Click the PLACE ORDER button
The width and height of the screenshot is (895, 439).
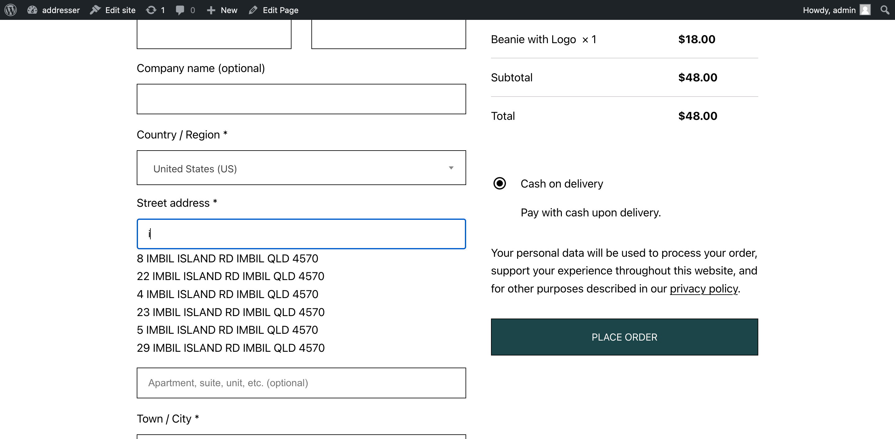pos(624,337)
